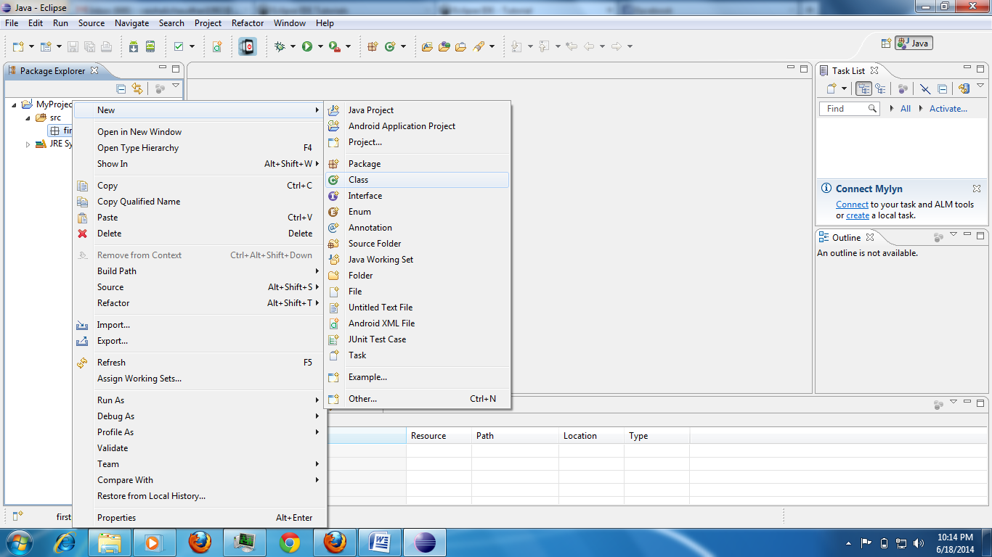Viewport: 992px width, 557px height.
Task: Open the New wizard dropdown arrow
Action: pyautogui.click(x=32, y=46)
